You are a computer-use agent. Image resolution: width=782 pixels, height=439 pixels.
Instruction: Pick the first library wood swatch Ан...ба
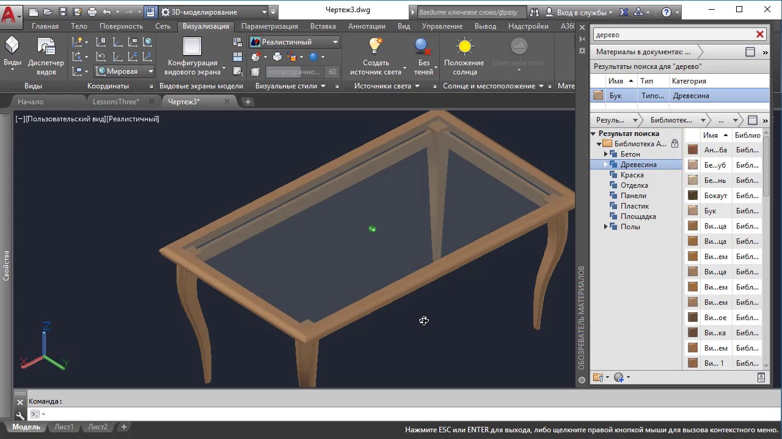pos(693,150)
